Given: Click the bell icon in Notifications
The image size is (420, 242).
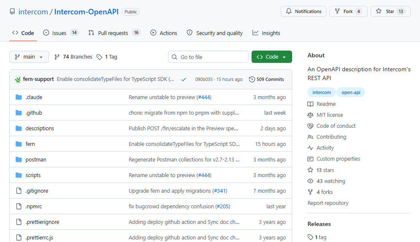Looking at the screenshot, I should 288,11.
